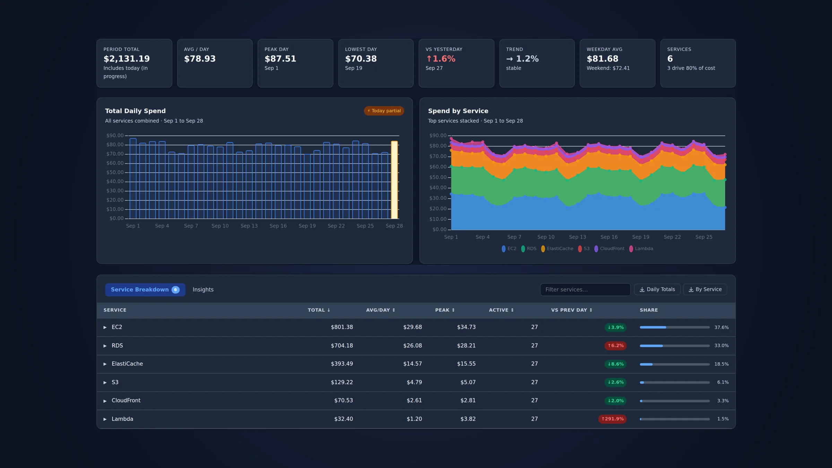Click S3 avg/day $4.79 cell

pyautogui.click(x=414, y=382)
